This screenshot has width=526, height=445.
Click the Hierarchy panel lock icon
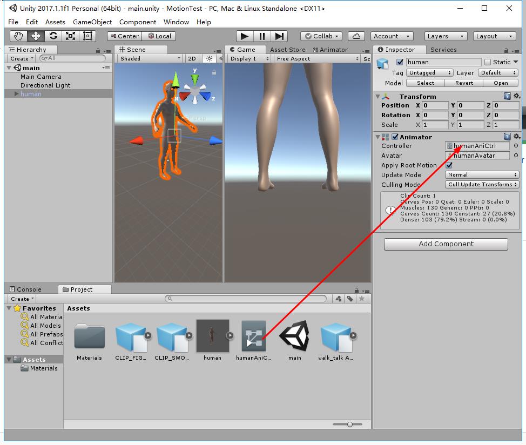pyautogui.click(x=98, y=51)
